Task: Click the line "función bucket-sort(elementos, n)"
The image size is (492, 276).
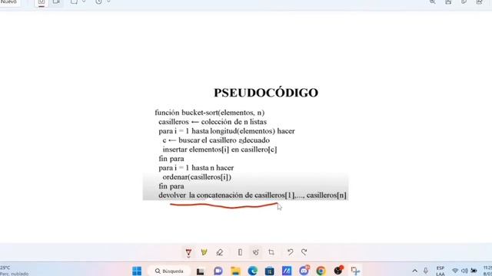Action: coord(210,113)
